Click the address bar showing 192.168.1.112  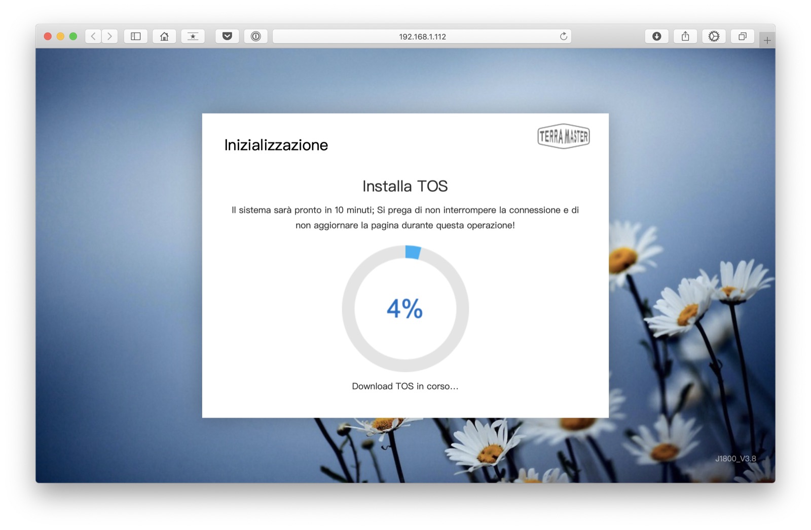422,36
